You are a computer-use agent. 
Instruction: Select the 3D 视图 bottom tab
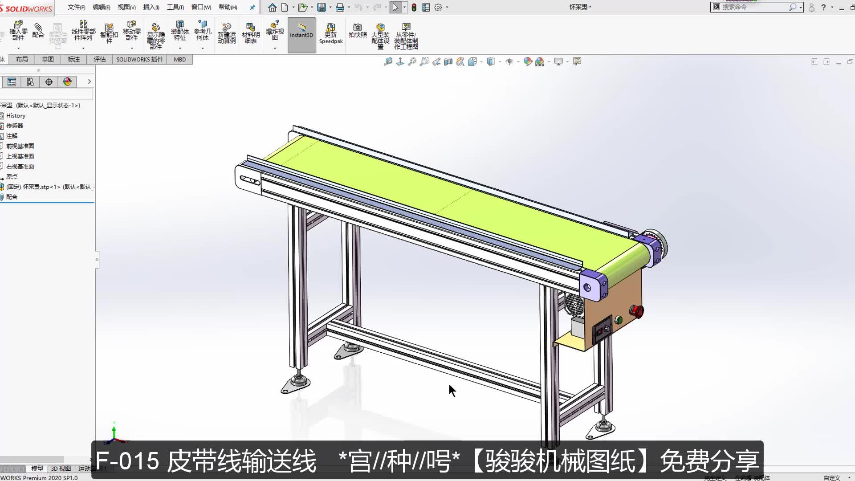(61, 469)
